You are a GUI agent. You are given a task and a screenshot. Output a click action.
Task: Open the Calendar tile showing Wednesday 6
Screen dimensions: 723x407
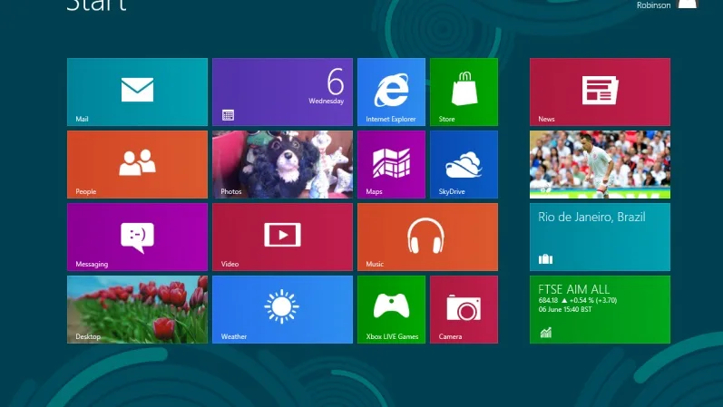pos(283,92)
